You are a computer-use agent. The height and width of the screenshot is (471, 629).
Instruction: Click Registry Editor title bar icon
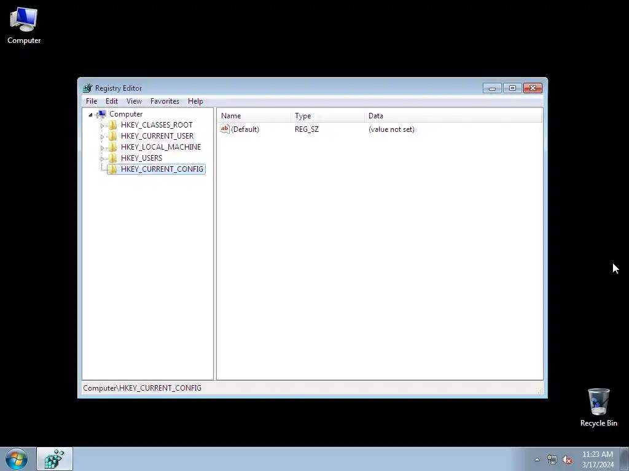87,88
